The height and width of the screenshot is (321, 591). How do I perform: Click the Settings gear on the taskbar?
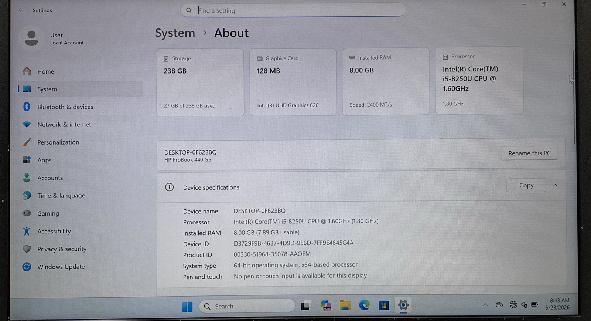click(x=403, y=305)
